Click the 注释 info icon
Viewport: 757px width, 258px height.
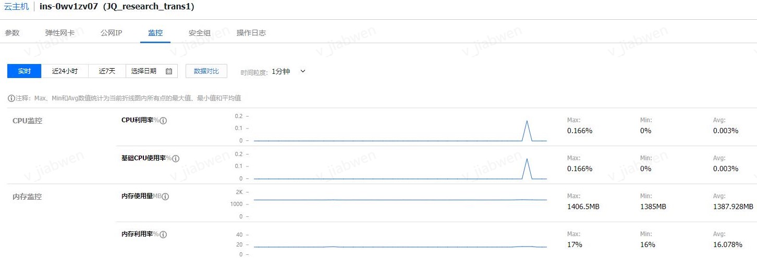[11, 98]
